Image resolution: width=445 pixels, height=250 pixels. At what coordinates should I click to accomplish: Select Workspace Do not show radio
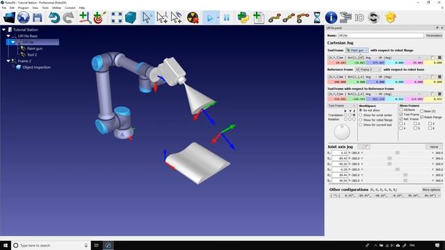[x=361, y=110]
